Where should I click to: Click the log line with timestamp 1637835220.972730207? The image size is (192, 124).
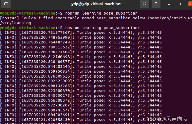click(x=81, y=105)
